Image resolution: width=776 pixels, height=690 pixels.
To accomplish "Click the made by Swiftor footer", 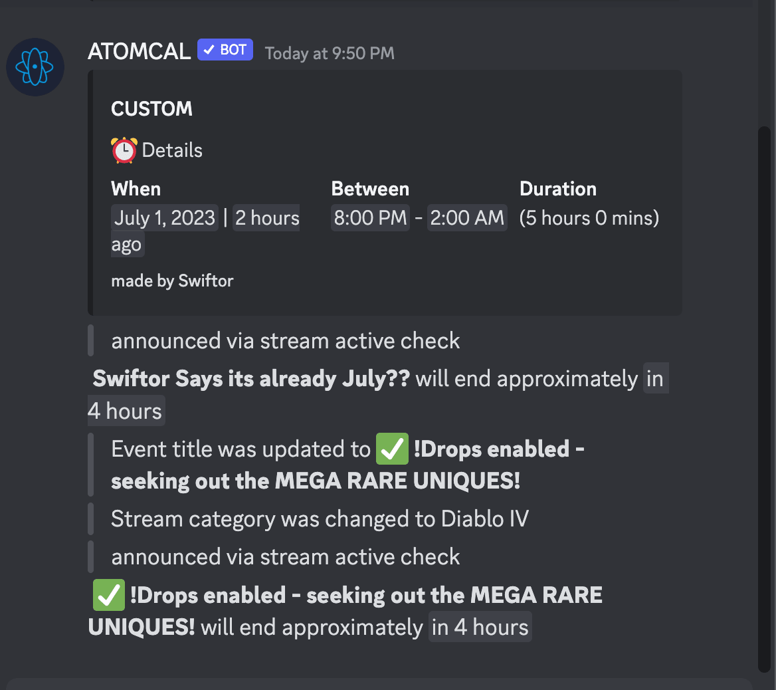I will point(172,281).
